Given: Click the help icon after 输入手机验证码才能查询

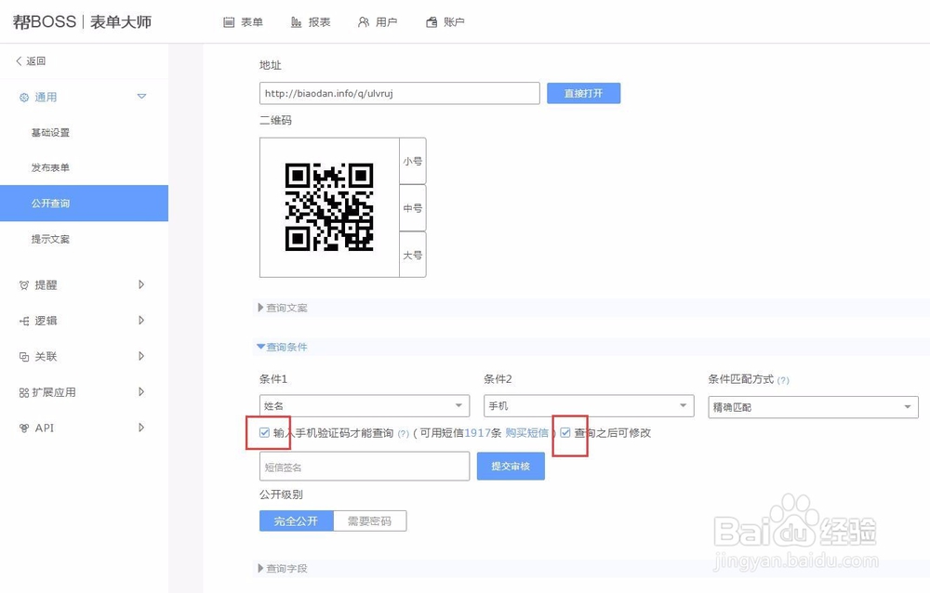Looking at the screenshot, I should tap(404, 434).
